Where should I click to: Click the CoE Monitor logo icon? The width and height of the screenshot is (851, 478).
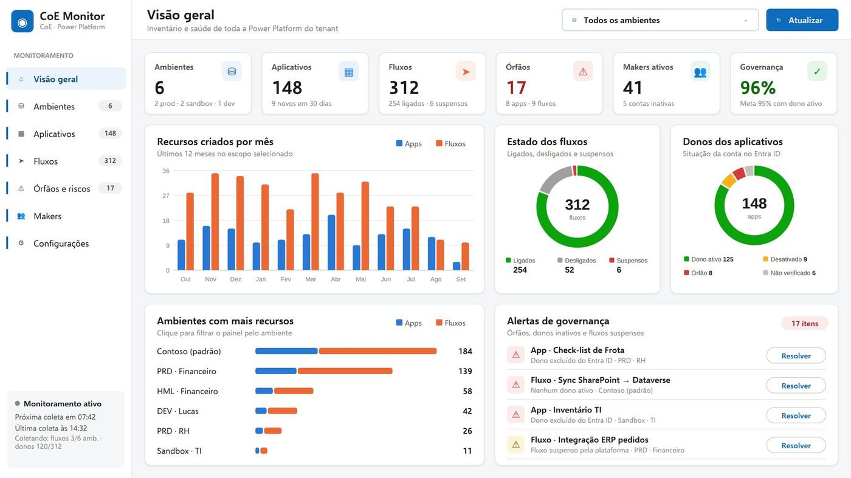pyautogui.click(x=22, y=21)
